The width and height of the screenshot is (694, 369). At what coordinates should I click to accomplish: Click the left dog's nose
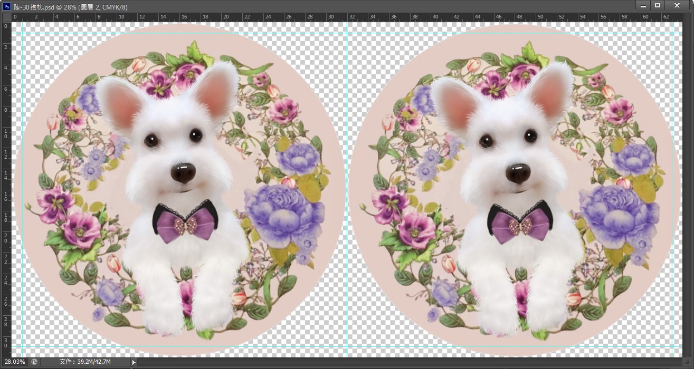(183, 172)
